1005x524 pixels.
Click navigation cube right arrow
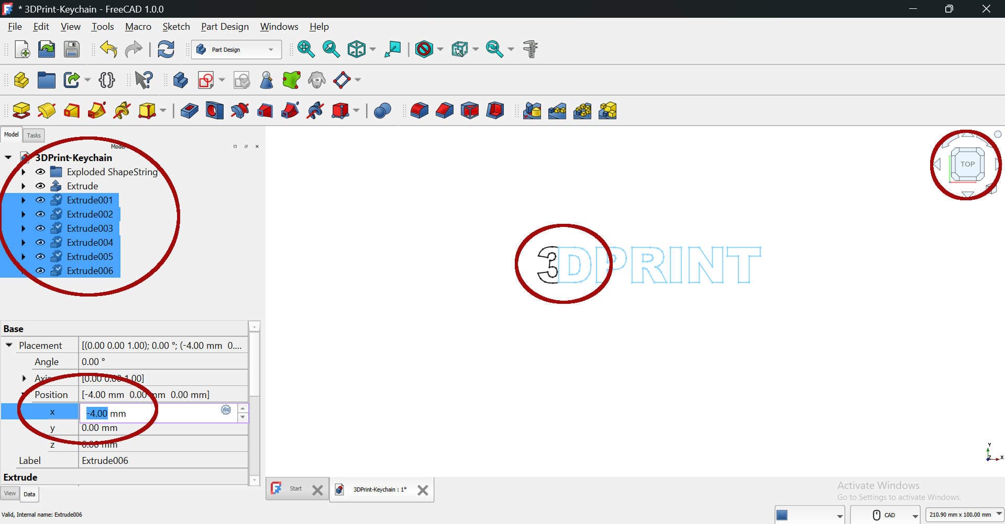click(x=997, y=165)
